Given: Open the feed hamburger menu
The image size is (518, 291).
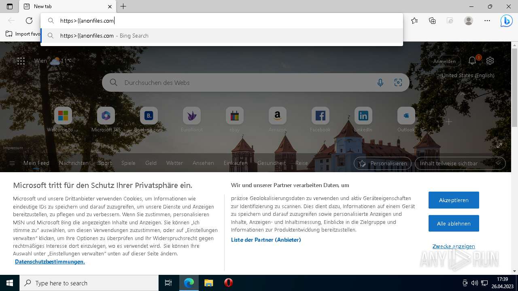Looking at the screenshot, I should [x=12, y=163].
